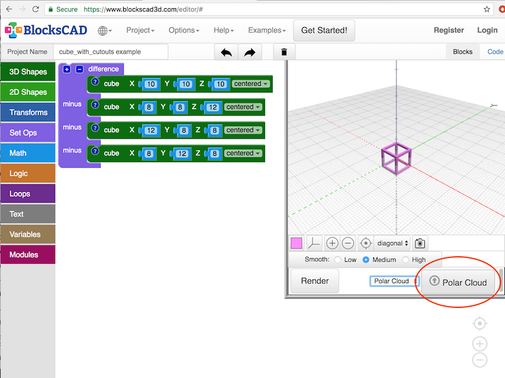Zoom in the 3D viewer
The width and height of the screenshot is (505, 378).
pos(332,243)
